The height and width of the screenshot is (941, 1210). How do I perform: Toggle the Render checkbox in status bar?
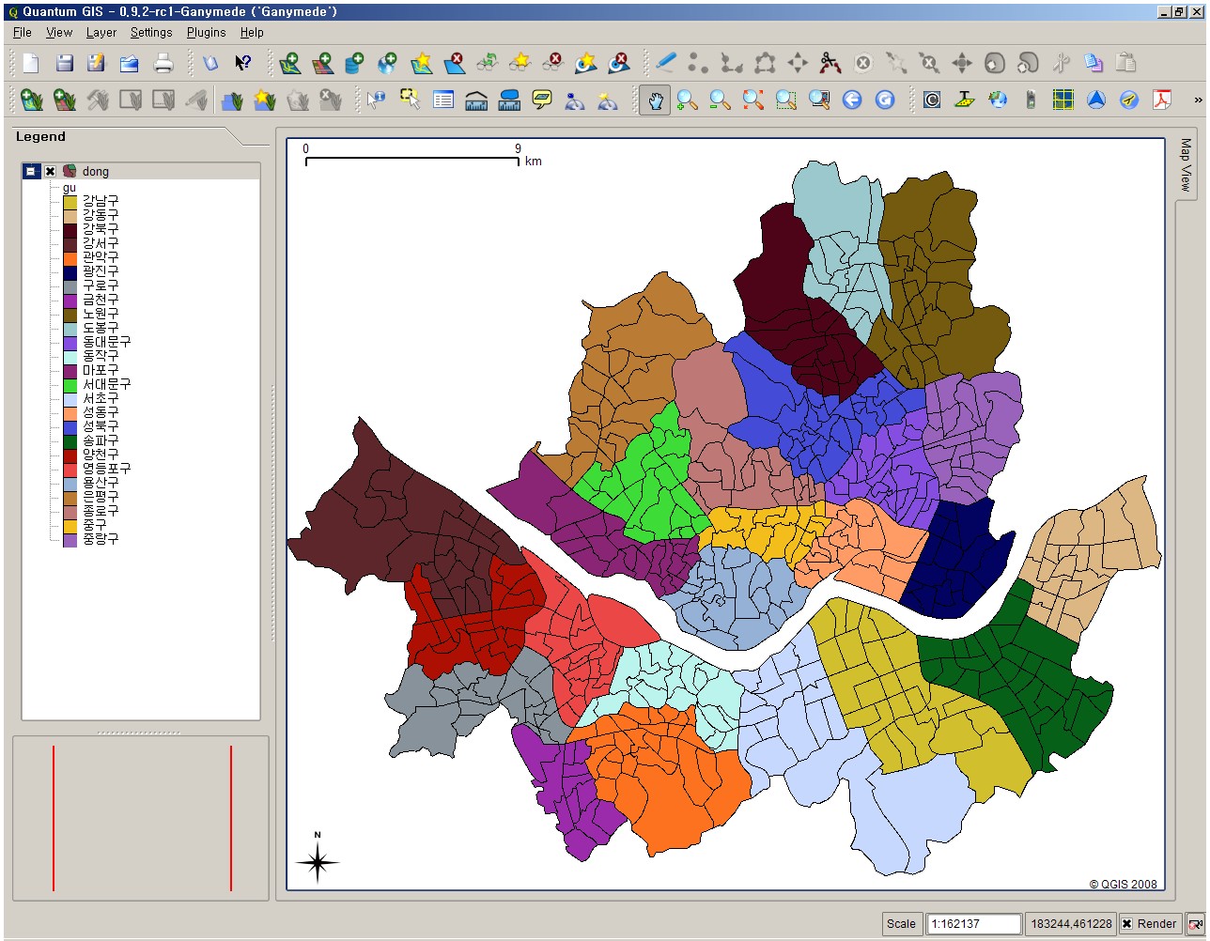point(1126,924)
